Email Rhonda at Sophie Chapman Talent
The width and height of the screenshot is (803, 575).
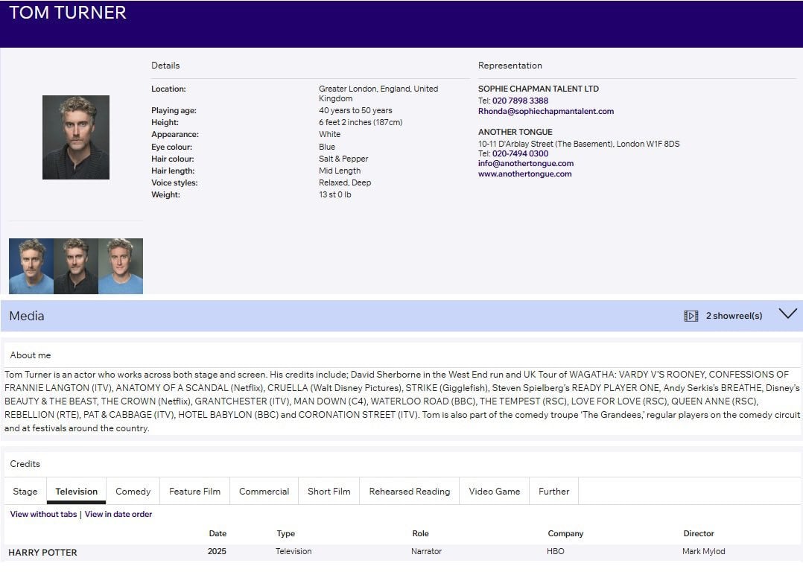(546, 111)
